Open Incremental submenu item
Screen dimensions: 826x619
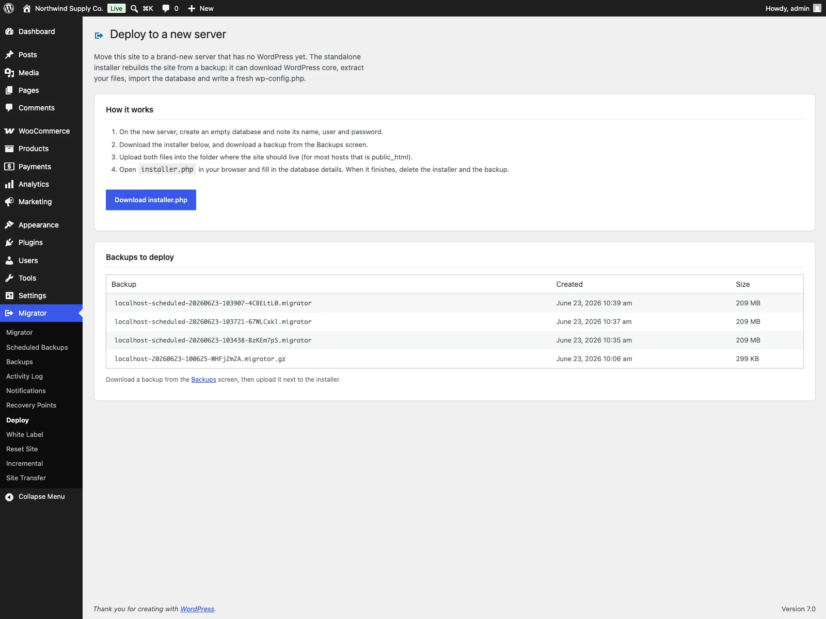tap(25, 464)
